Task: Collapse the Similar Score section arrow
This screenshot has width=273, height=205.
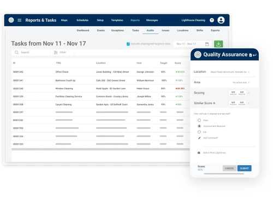Action: [x=249, y=103]
